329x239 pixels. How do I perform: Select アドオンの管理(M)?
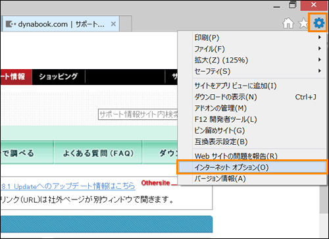(258, 108)
